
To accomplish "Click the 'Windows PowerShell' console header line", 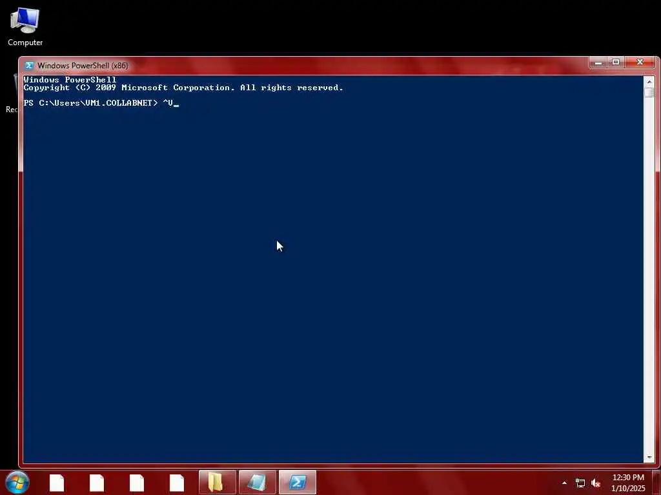I will 70,80.
